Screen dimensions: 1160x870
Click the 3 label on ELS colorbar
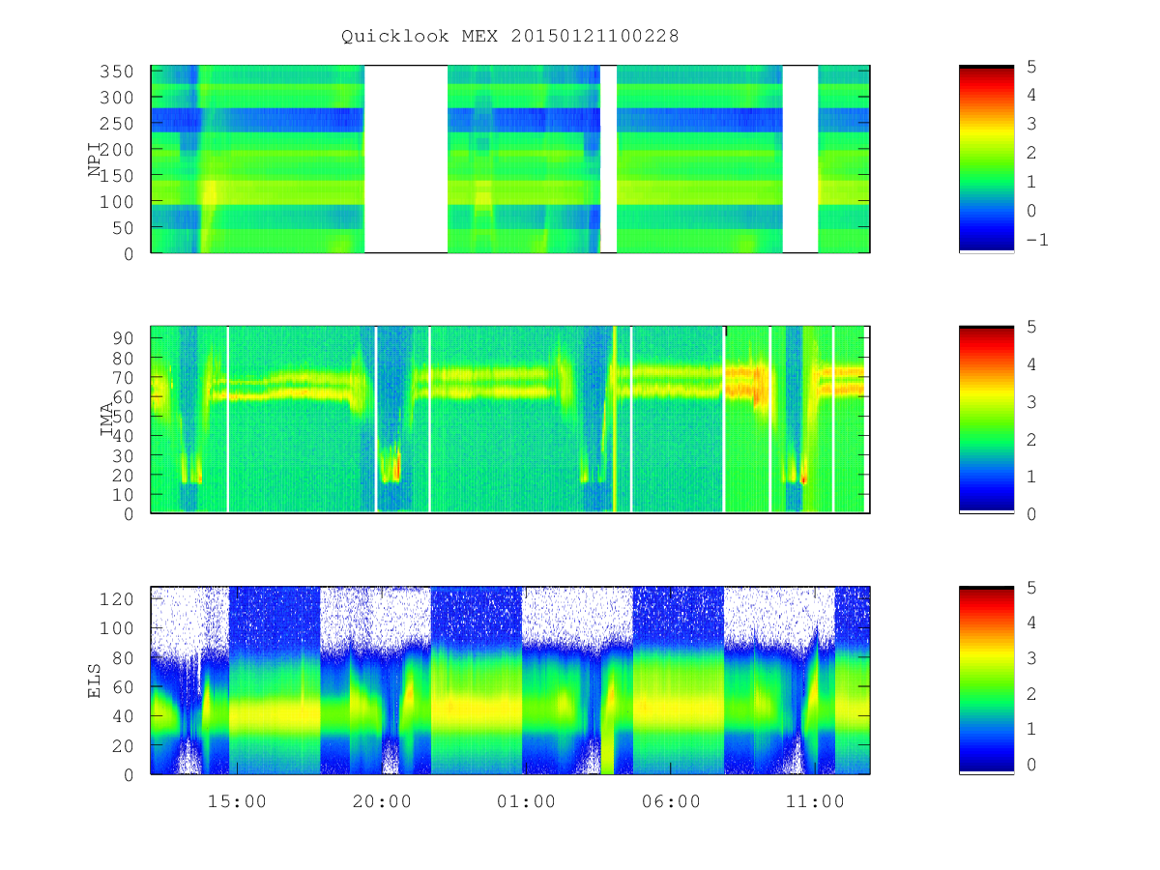pos(1031,658)
